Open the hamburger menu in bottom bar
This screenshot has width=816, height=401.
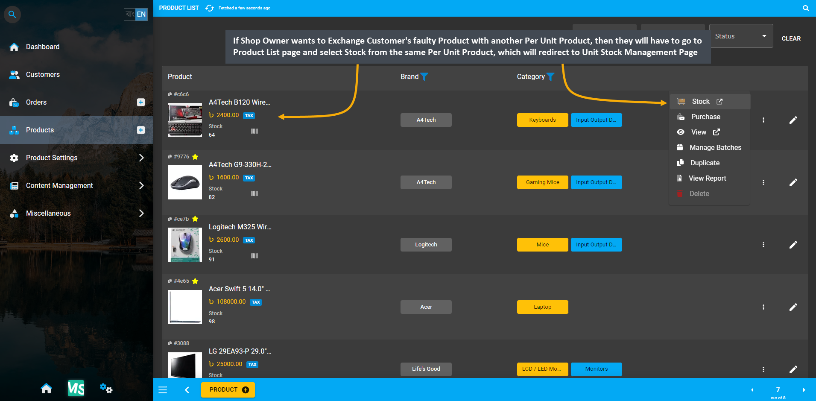pyautogui.click(x=163, y=390)
